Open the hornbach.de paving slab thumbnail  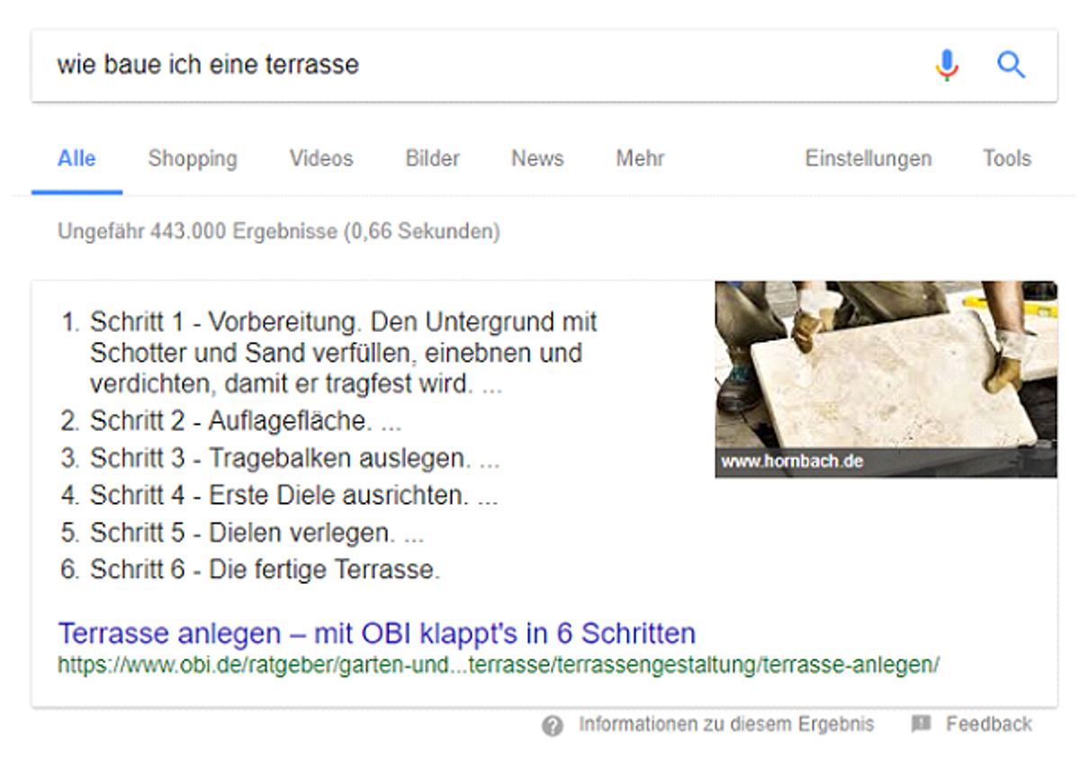[x=886, y=379]
